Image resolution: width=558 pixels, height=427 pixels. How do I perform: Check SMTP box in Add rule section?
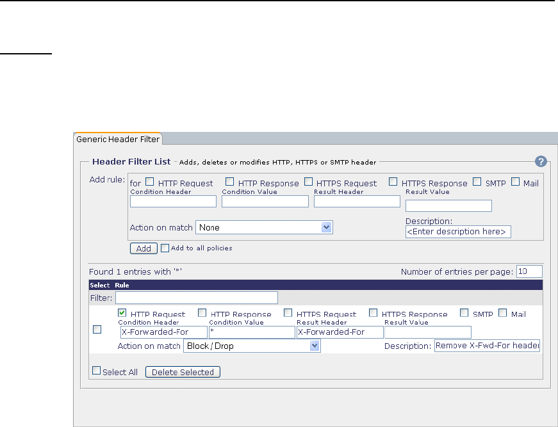click(x=477, y=182)
